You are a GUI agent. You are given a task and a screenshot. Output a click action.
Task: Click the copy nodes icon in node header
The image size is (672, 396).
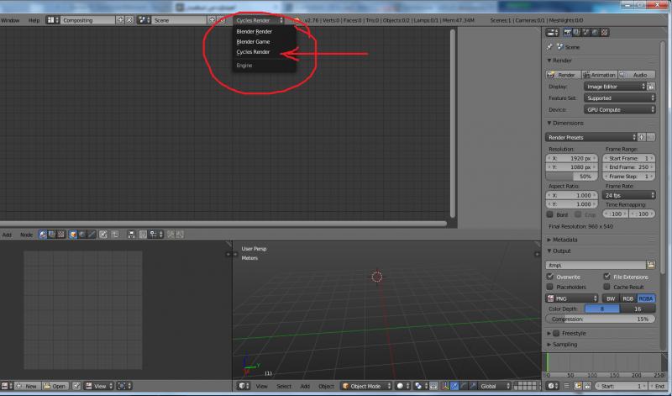[x=171, y=235]
